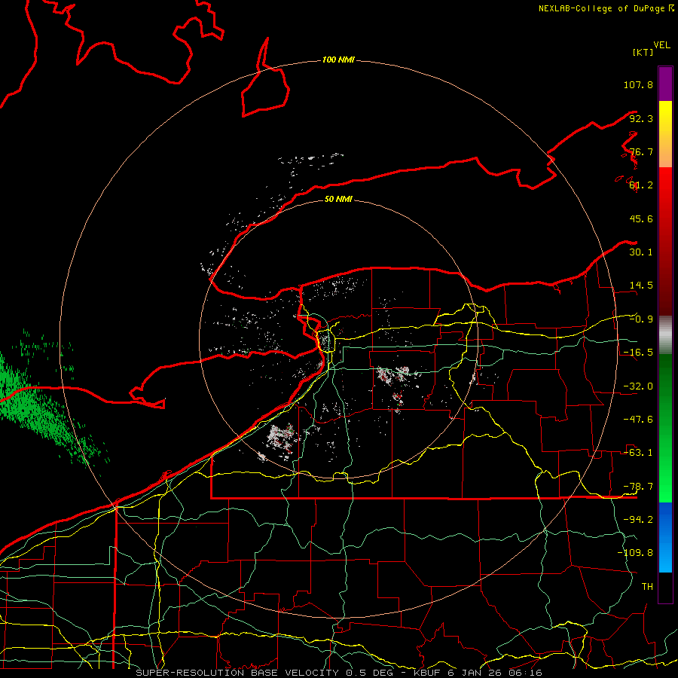Select the -78.7 legend value
The width and height of the screenshot is (678, 678).
tap(638, 487)
